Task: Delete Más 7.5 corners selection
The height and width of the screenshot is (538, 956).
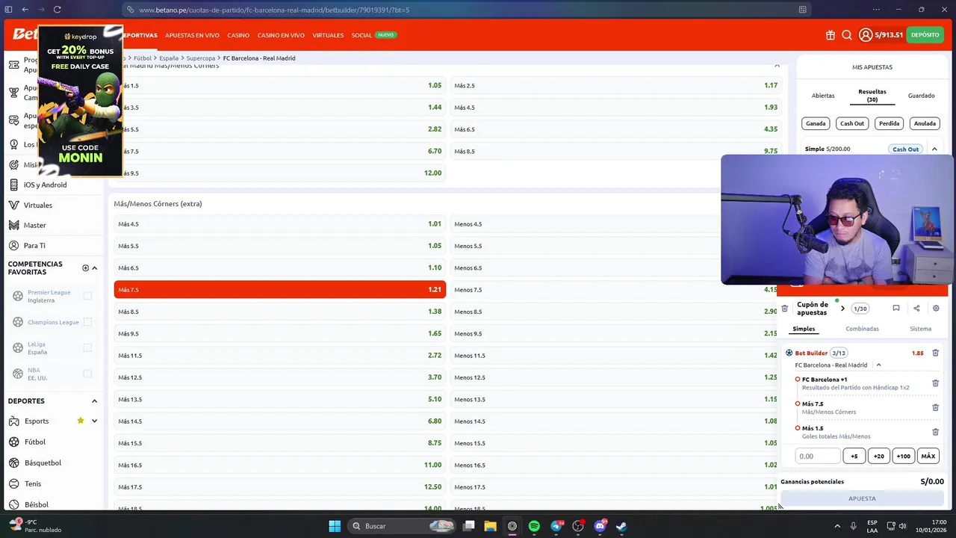Action: tap(935, 407)
